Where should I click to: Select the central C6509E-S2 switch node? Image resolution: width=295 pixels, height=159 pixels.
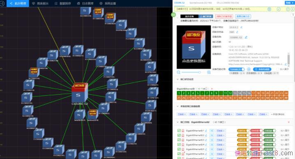[x=80, y=94]
